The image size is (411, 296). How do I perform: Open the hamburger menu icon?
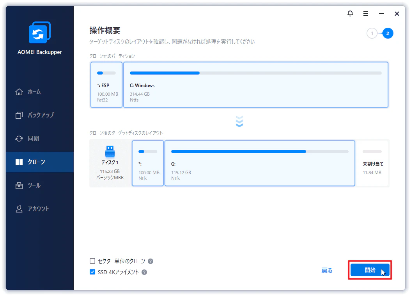point(366,14)
